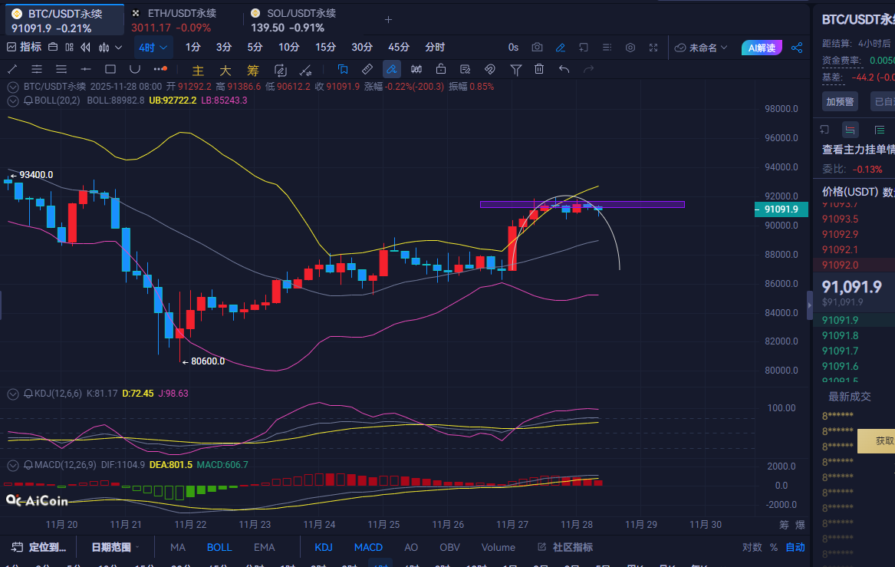
Task: Click the fullscreen expand icon
Action: 653,48
